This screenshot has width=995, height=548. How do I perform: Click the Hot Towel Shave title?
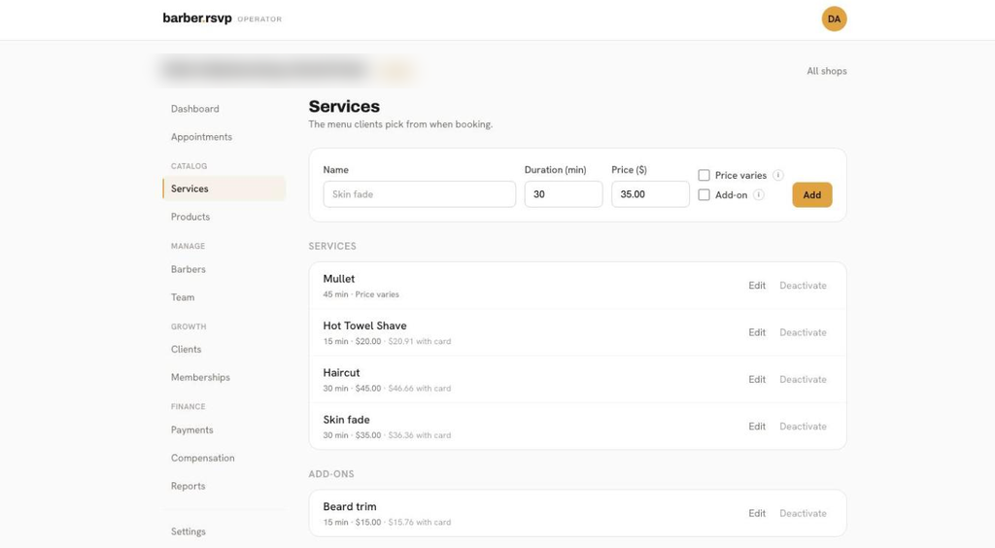(365, 325)
